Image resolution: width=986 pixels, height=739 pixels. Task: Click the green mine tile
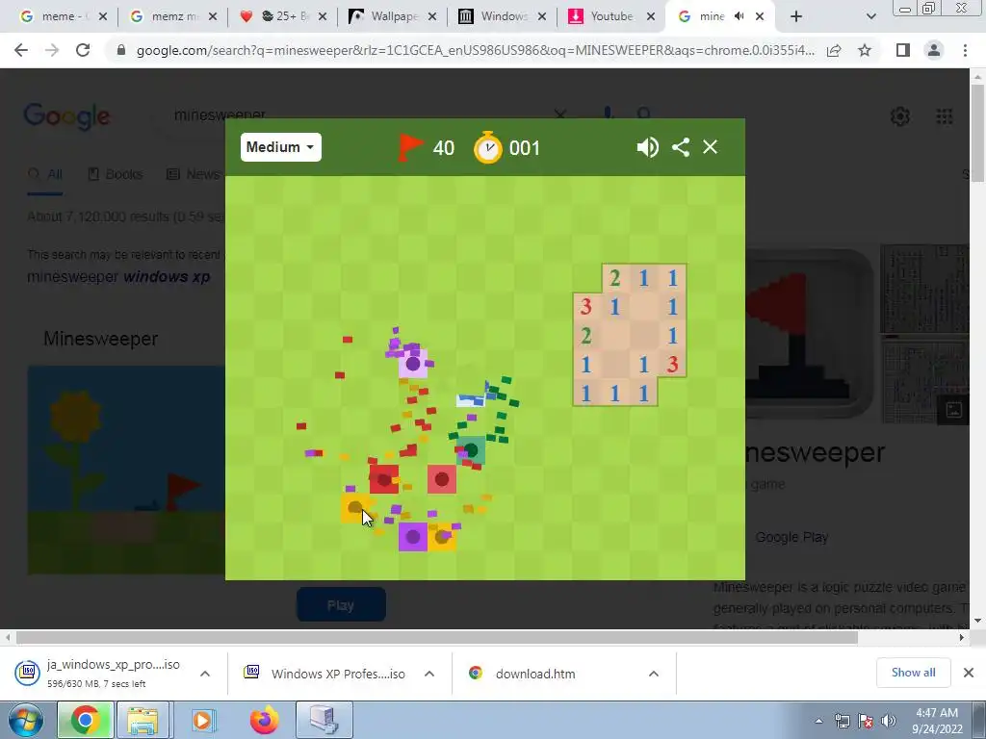click(x=471, y=450)
